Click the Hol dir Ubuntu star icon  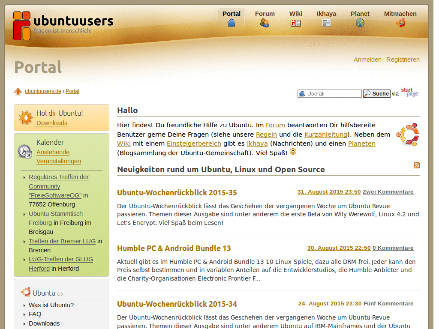26,117
